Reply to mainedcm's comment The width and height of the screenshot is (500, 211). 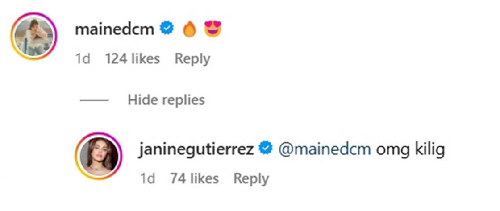(x=192, y=58)
